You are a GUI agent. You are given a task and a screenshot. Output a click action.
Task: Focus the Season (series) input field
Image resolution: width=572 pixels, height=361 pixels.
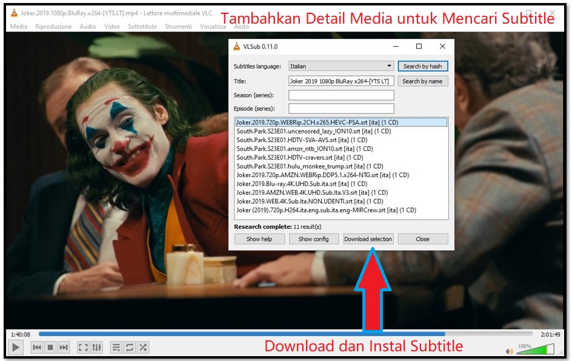point(341,95)
